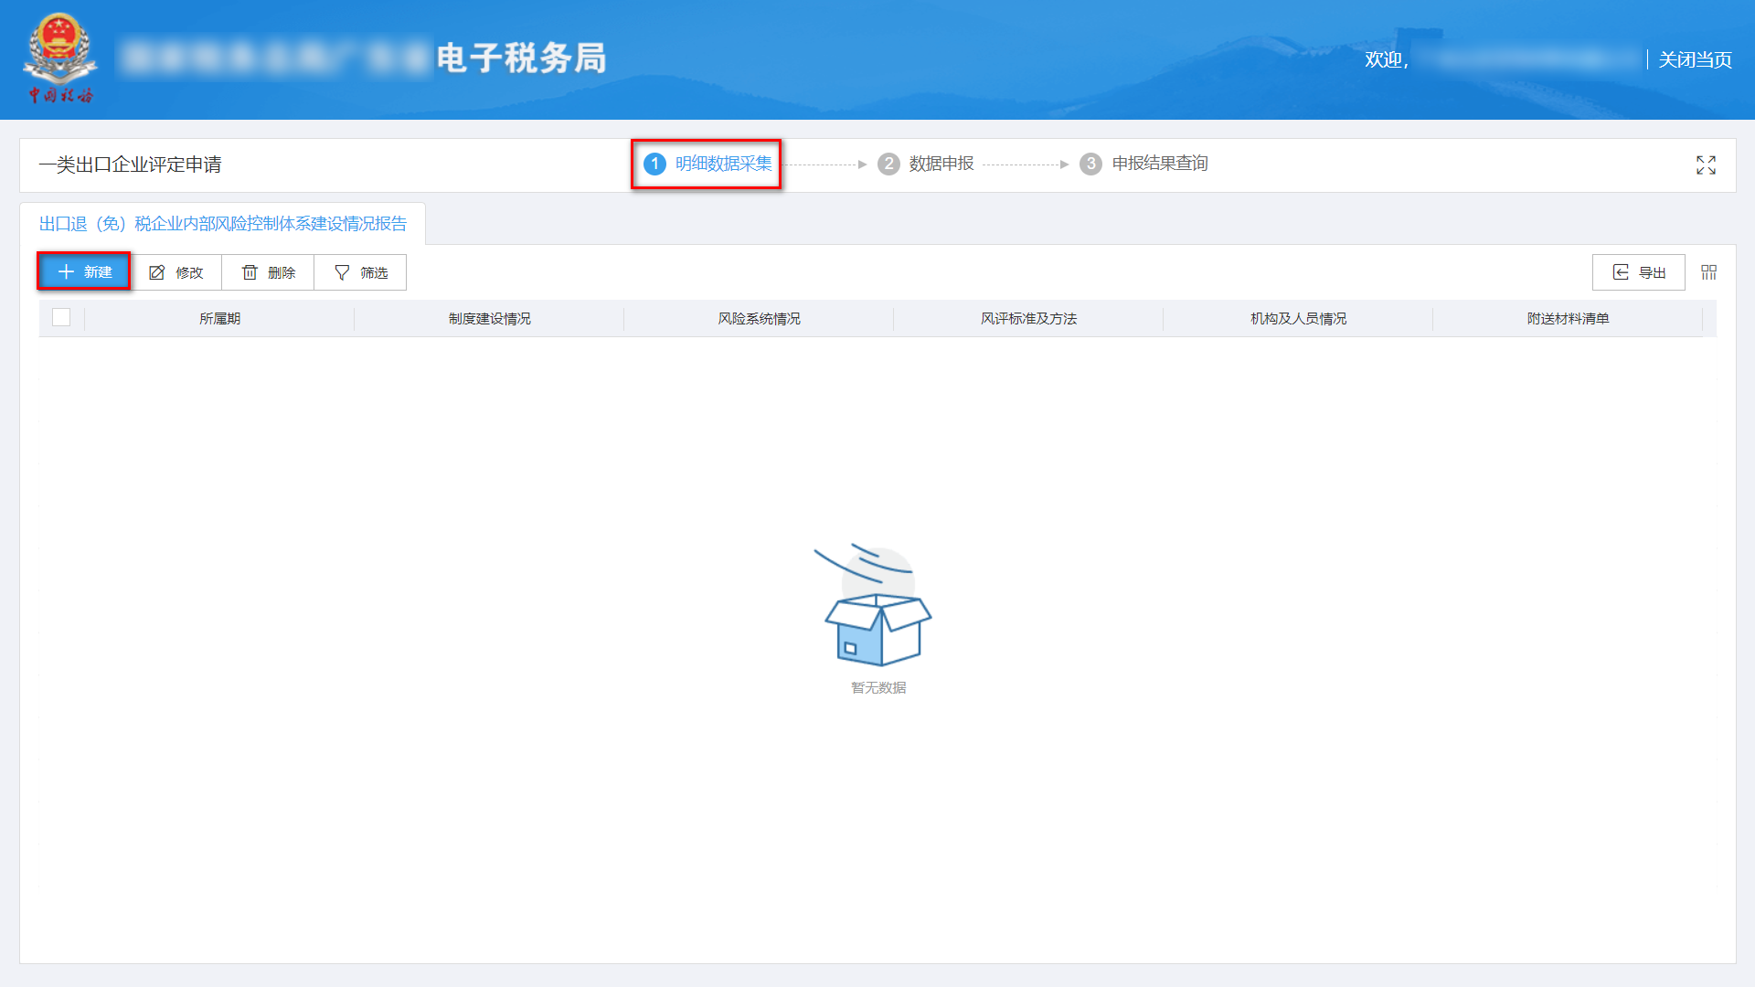Image resolution: width=1755 pixels, height=987 pixels.
Task: Click the 关闭当页 link
Action: coord(1694,60)
